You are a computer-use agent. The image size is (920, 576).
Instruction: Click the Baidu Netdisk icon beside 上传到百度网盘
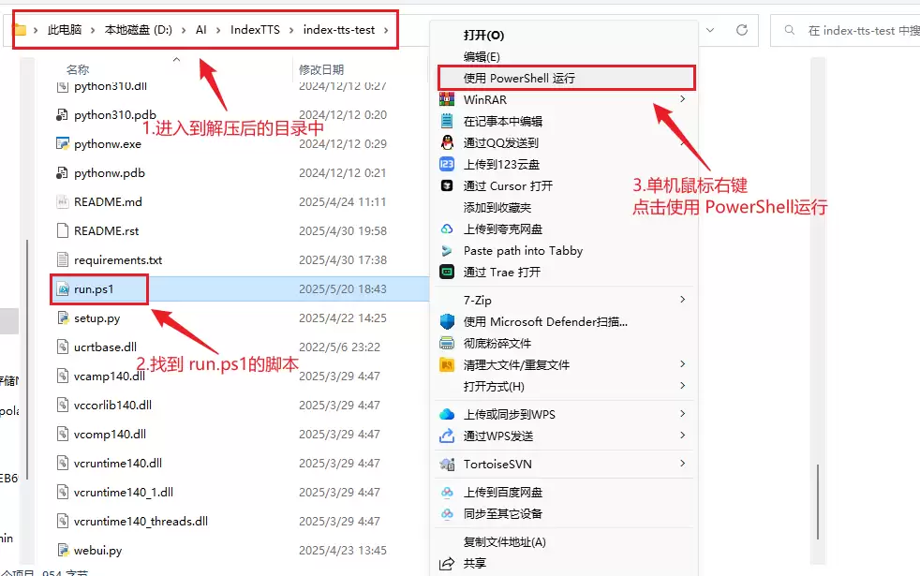coord(447,492)
